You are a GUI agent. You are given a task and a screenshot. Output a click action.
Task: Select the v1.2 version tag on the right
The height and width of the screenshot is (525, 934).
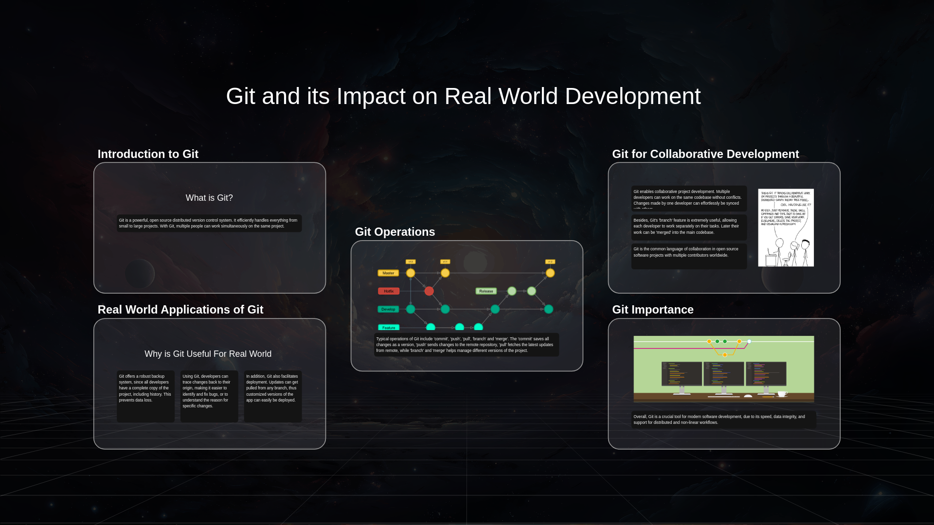(550, 261)
